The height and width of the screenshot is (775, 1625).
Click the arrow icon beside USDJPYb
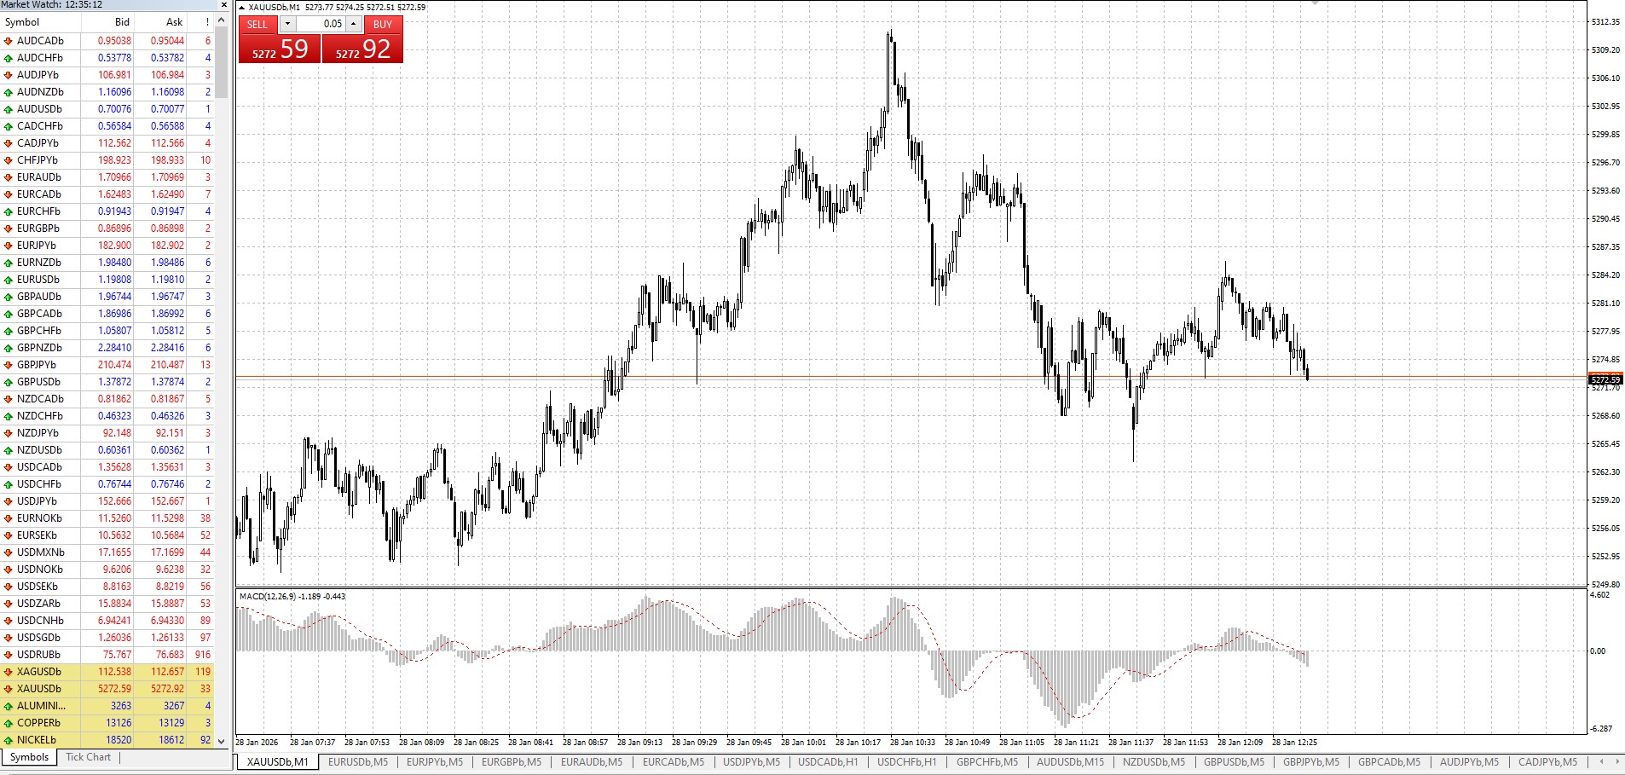coord(9,501)
